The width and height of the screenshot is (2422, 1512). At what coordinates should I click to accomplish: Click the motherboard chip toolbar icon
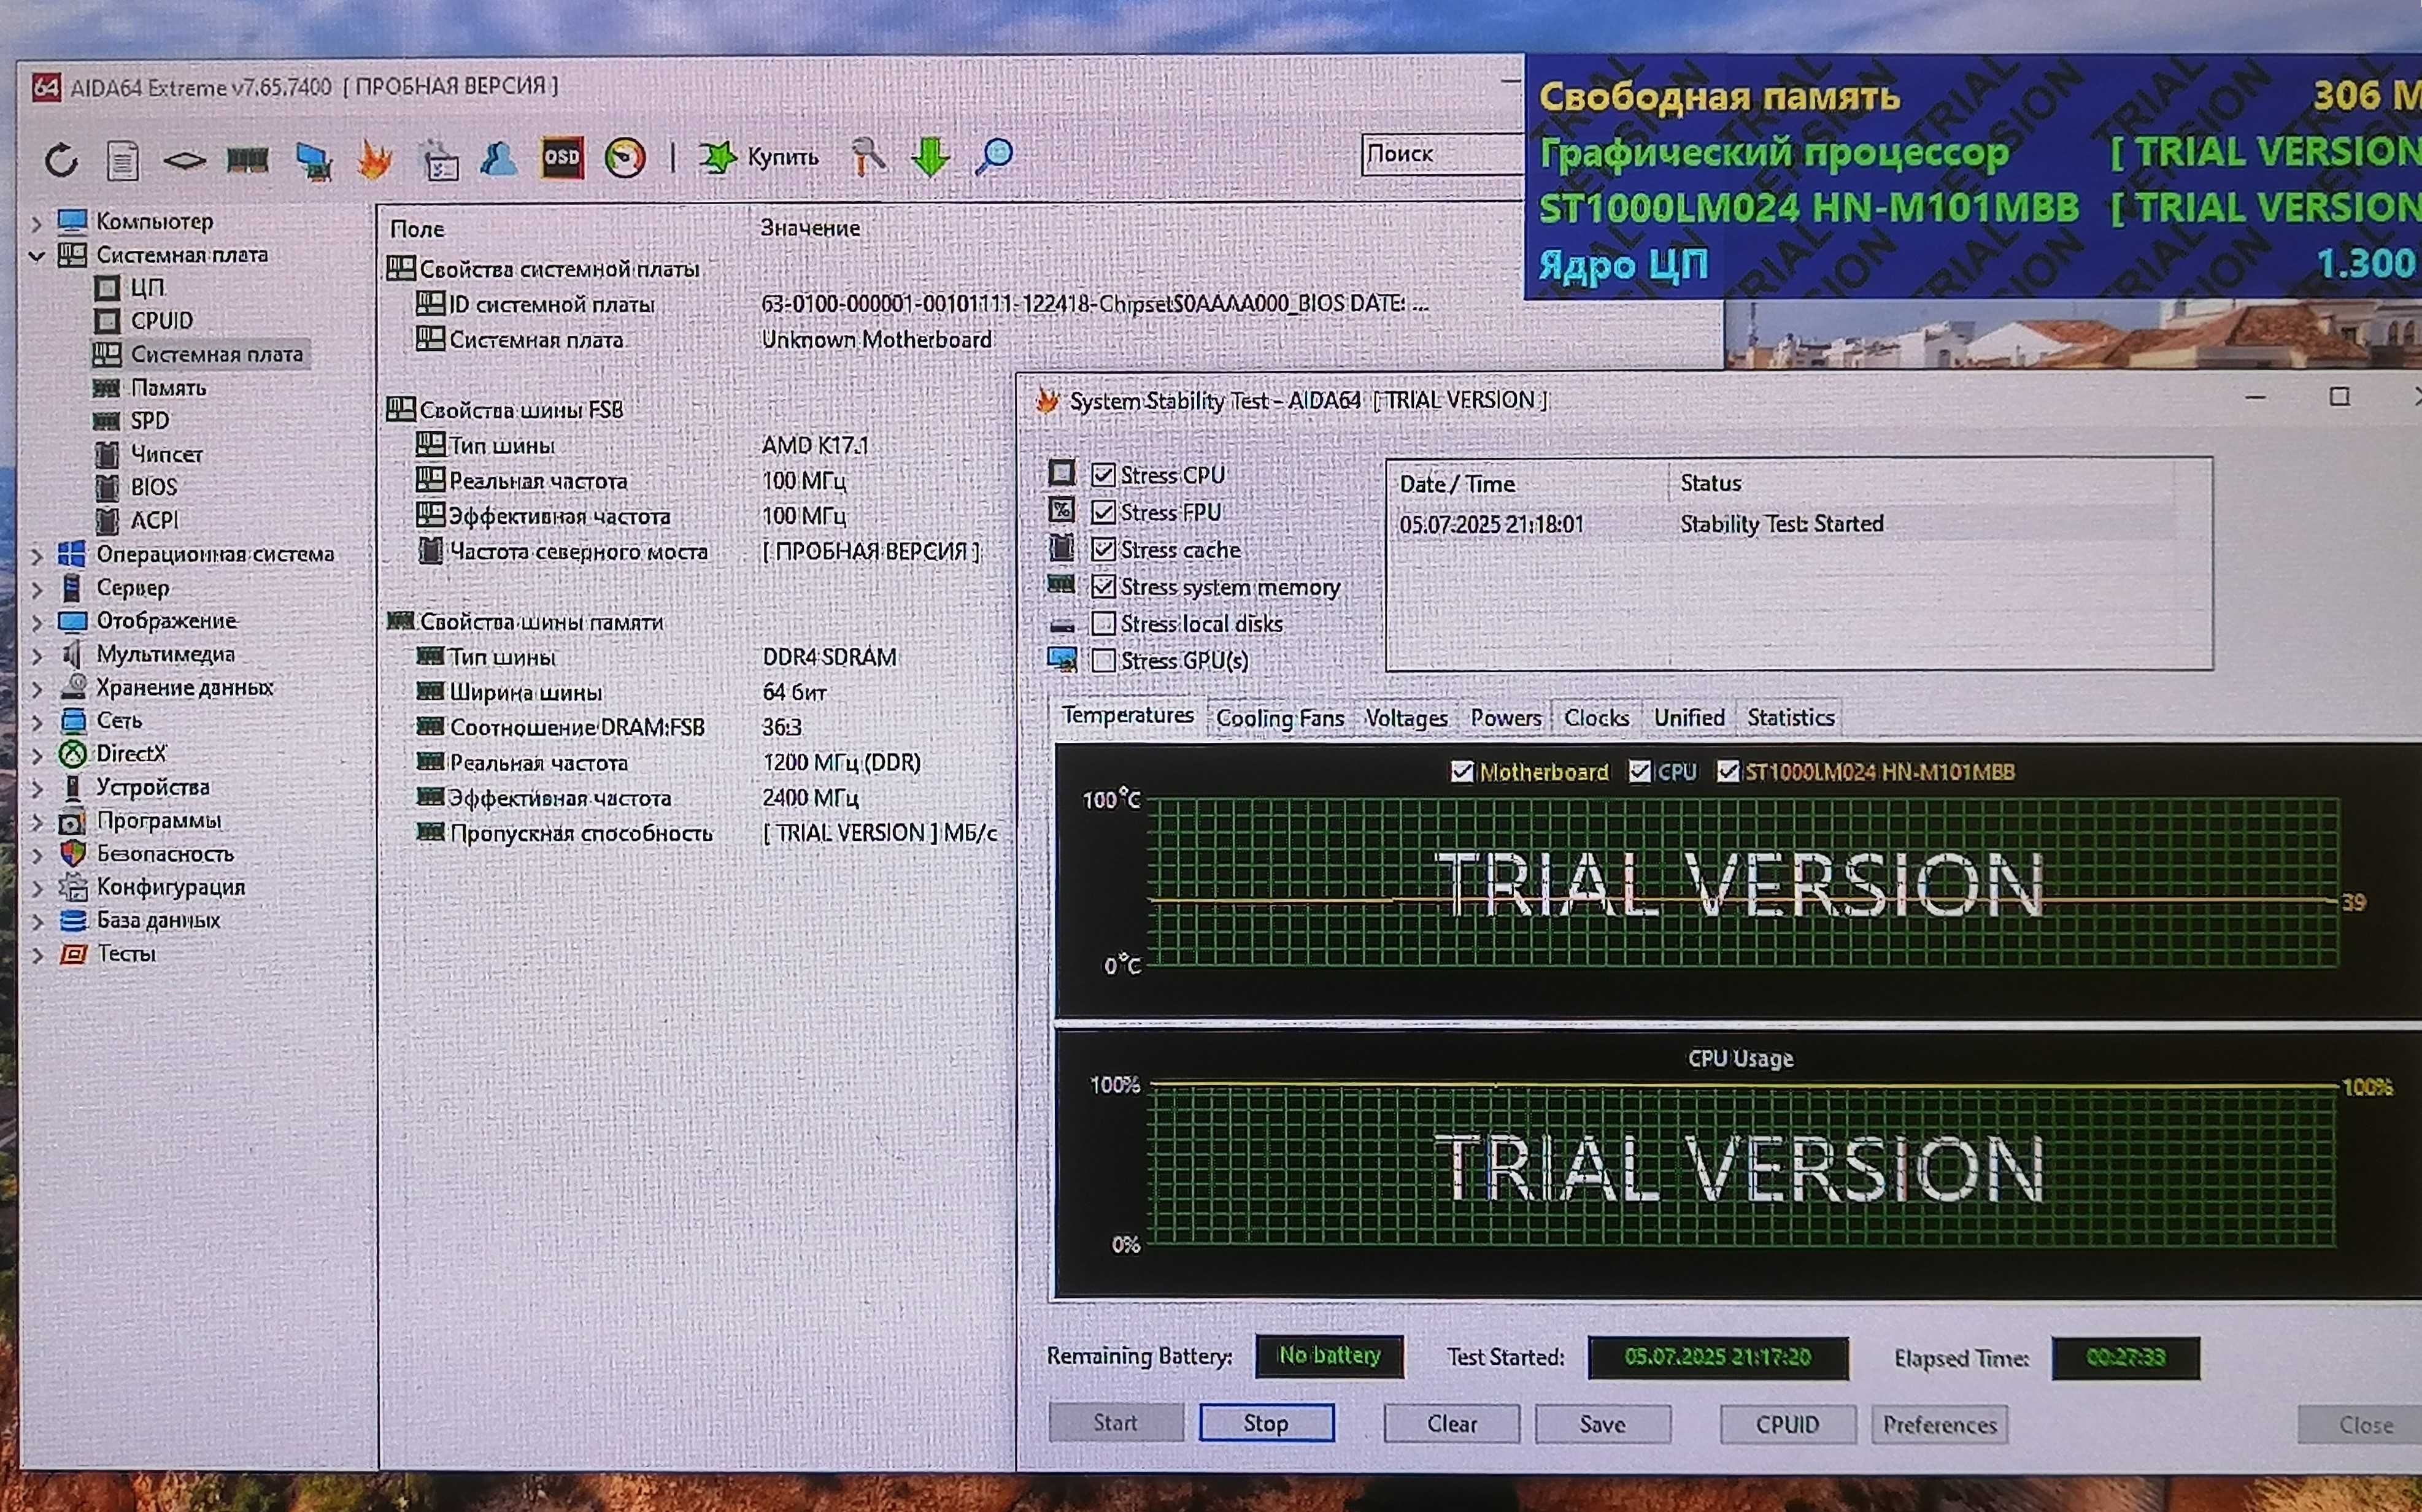(184, 160)
